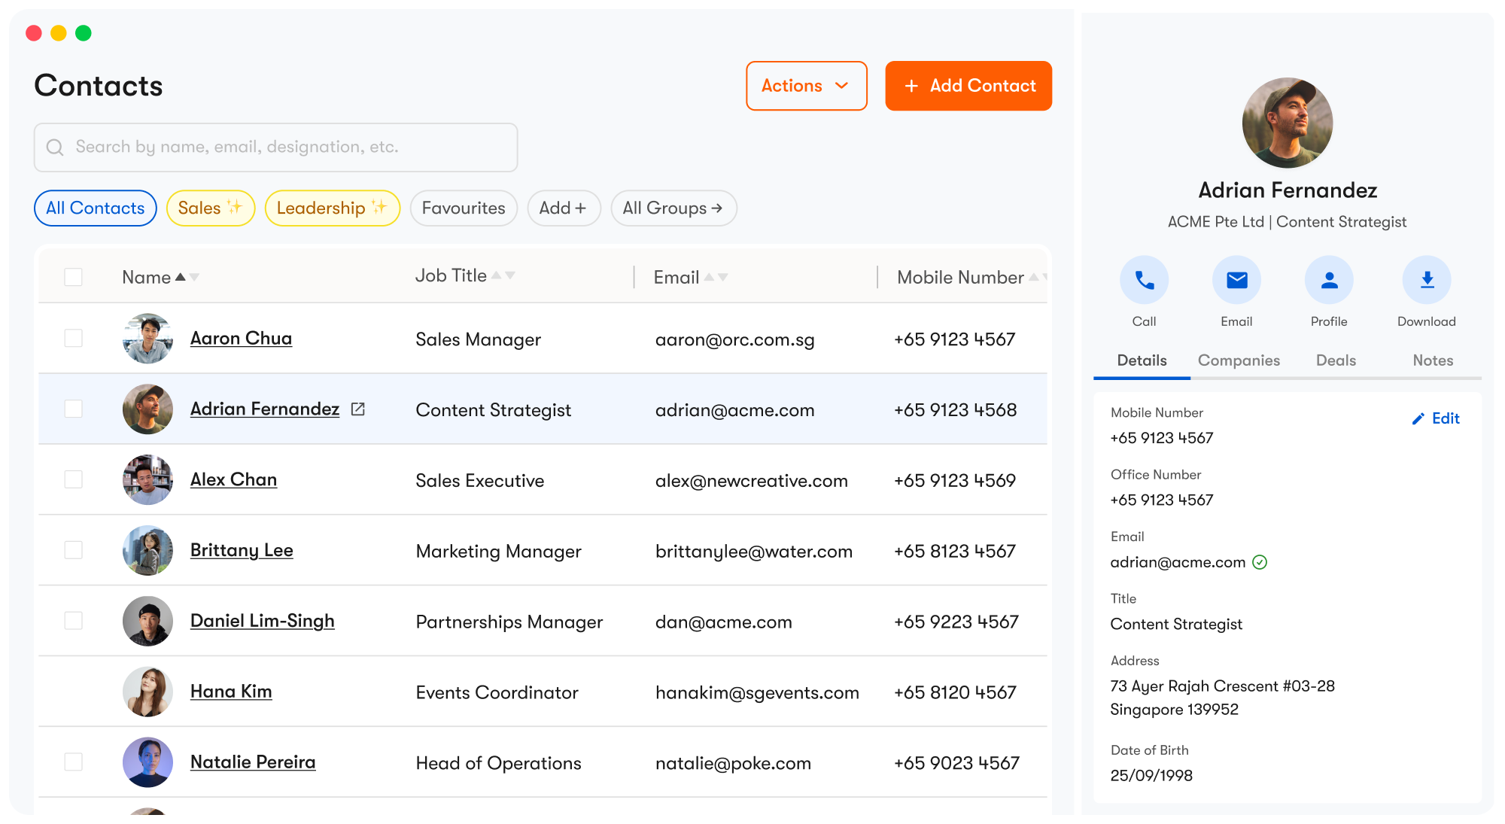Click Aaron Chua's avatar photo
This screenshot has height=824, width=1505.
point(147,339)
